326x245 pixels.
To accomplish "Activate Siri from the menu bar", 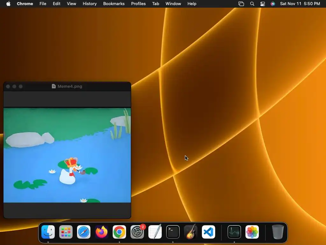I will pos(273,4).
